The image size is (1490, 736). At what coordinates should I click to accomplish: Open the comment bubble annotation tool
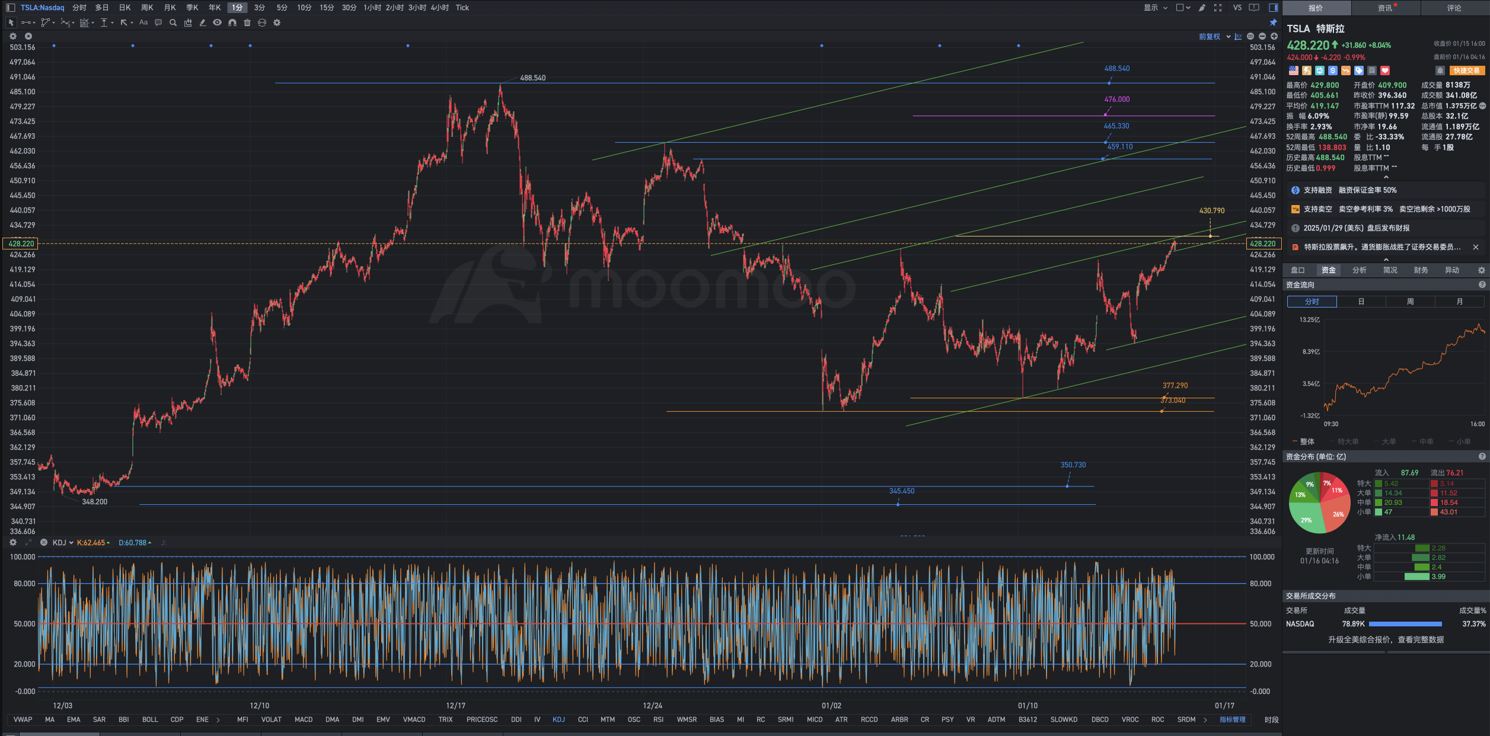coord(158,23)
